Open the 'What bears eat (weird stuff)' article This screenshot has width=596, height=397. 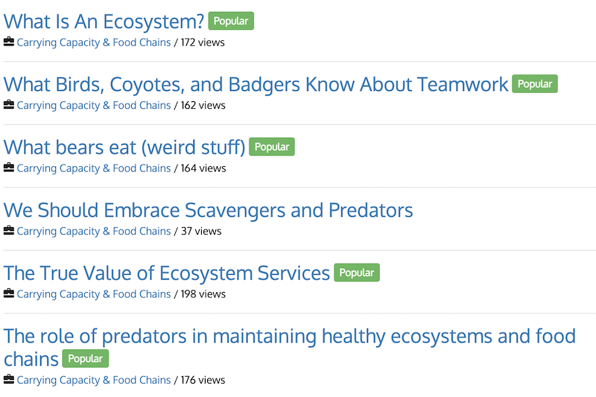coord(124,147)
